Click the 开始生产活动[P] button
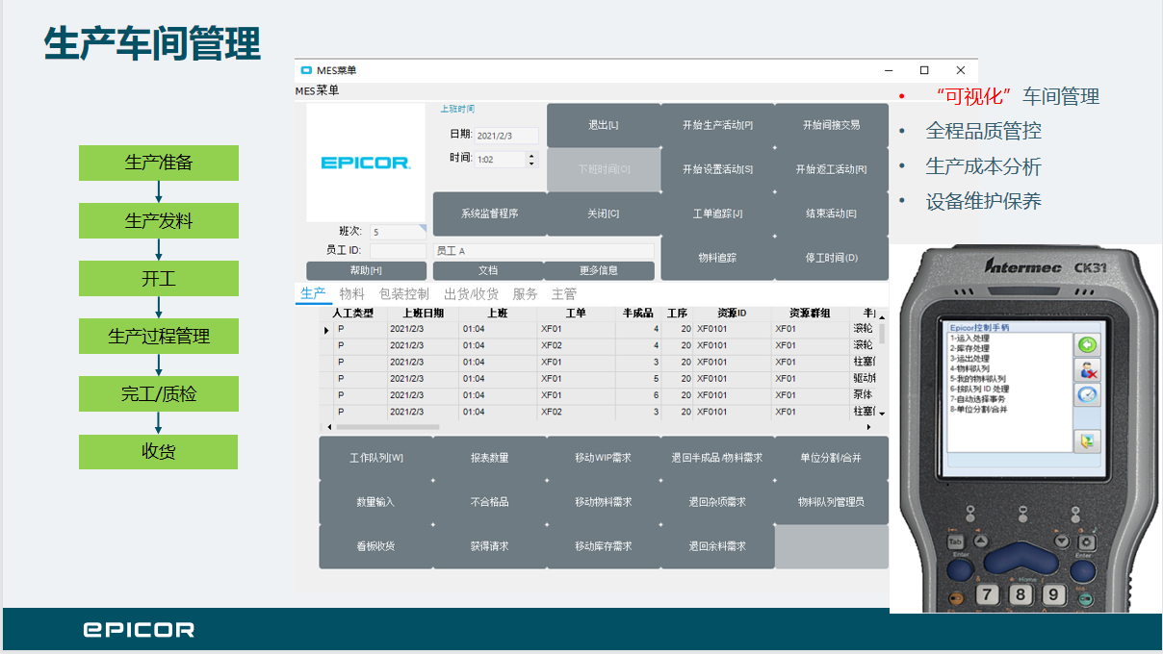 coord(717,125)
